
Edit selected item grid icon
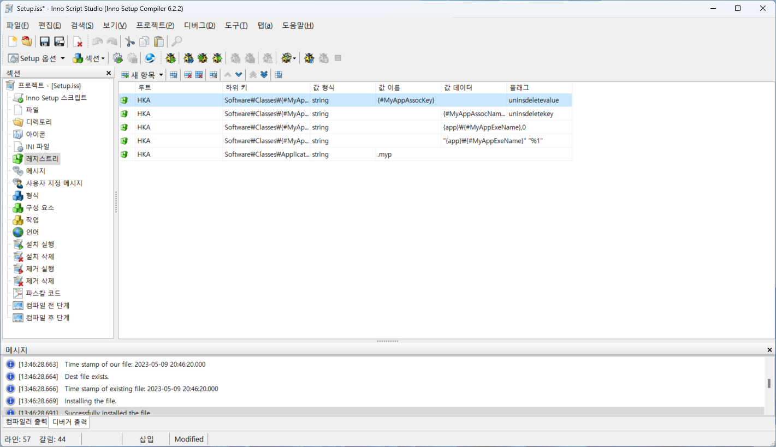174,75
